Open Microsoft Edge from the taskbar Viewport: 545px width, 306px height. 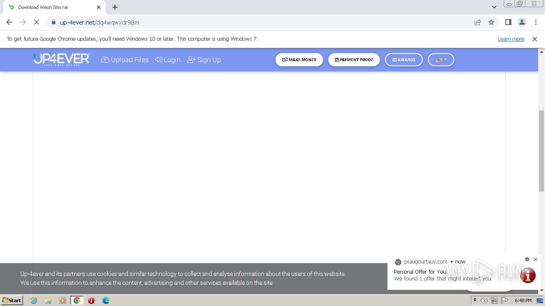[x=106, y=300]
